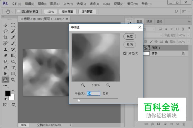Create a new layer from panel footer
Image resolution: width=193 pixels, height=128 pixels.
pos(177,124)
